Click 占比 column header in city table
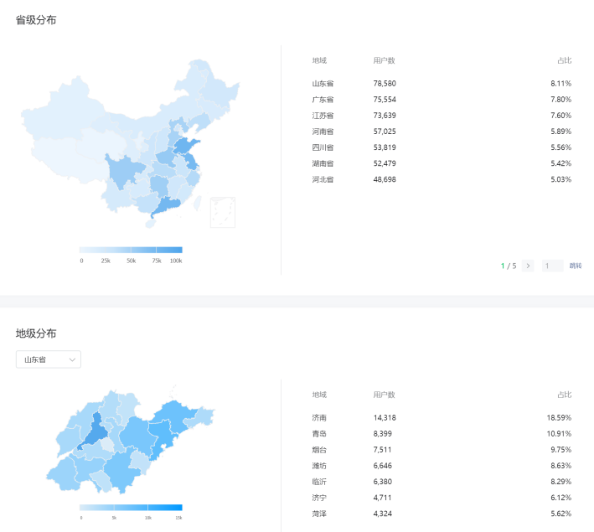 coord(565,395)
